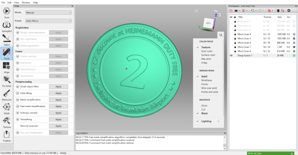
Task: Click the fit-to-view icon in 3D viewport
Action: click(x=196, y=11)
